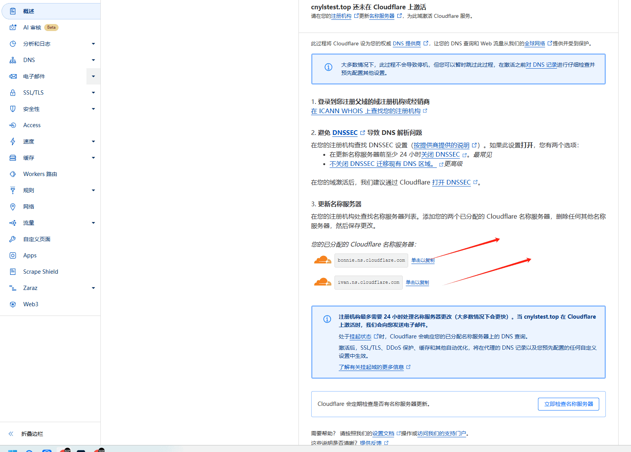The height and width of the screenshot is (452, 631).
Task: Open the SSL/TLS section
Action: tap(33, 92)
